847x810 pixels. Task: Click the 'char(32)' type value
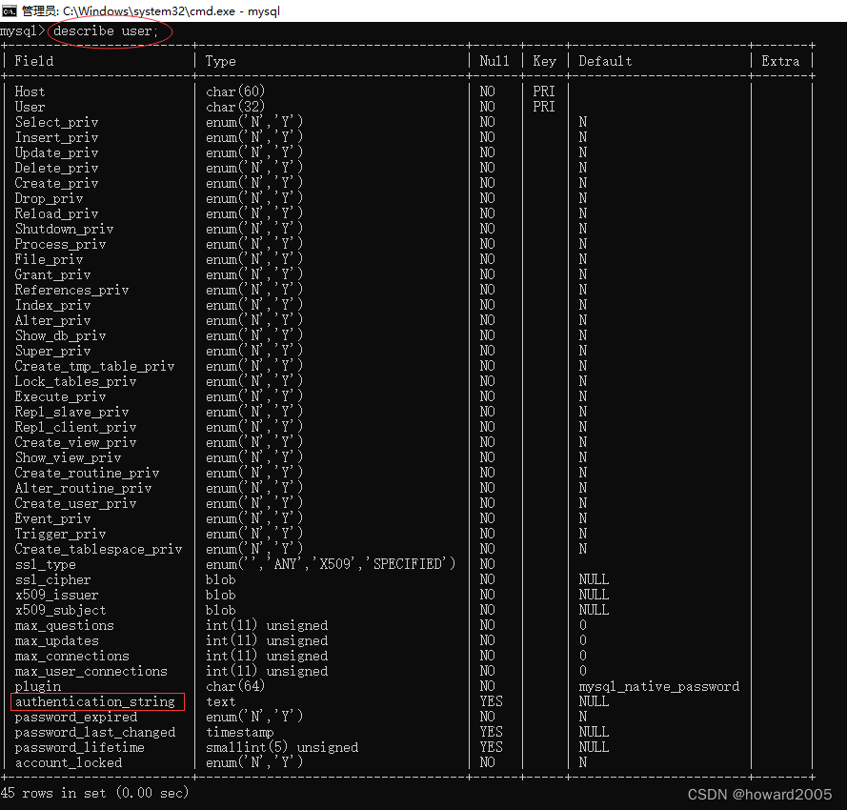(x=235, y=107)
